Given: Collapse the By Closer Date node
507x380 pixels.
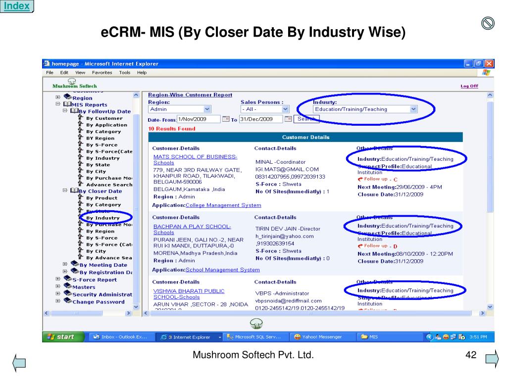Looking at the screenshot, I should (65, 190).
